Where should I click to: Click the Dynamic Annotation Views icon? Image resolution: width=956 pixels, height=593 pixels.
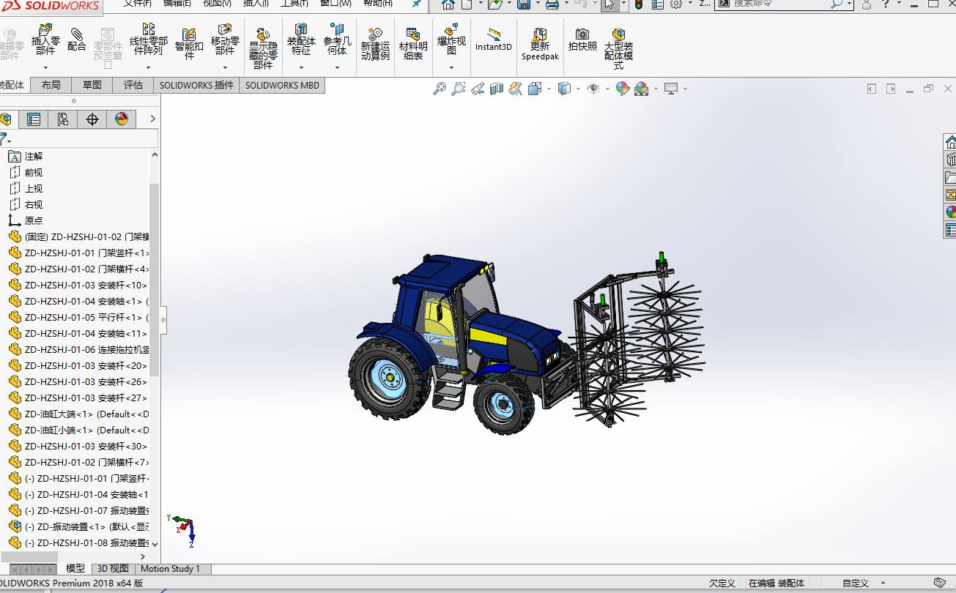point(516,89)
